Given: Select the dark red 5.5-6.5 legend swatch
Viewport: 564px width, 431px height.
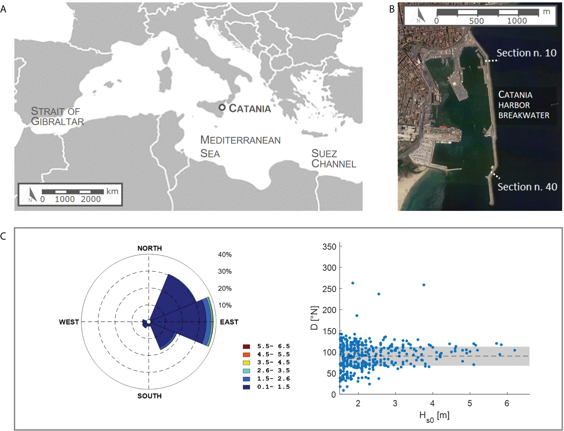Looking at the screenshot, I should point(246,346).
